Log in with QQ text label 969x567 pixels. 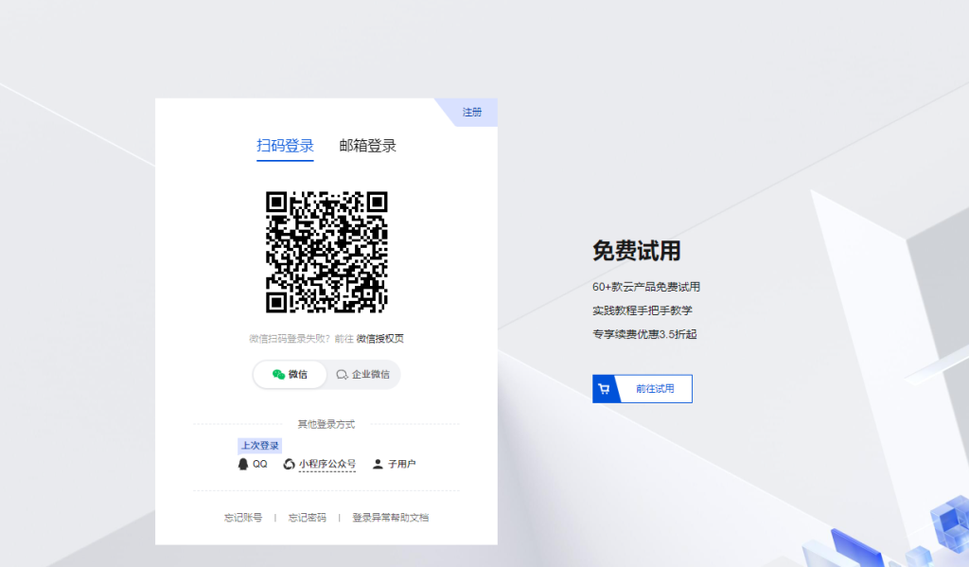pos(260,464)
